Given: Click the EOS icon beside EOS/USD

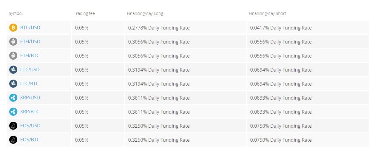Looking at the screenshot, I should tap(13, 126).
